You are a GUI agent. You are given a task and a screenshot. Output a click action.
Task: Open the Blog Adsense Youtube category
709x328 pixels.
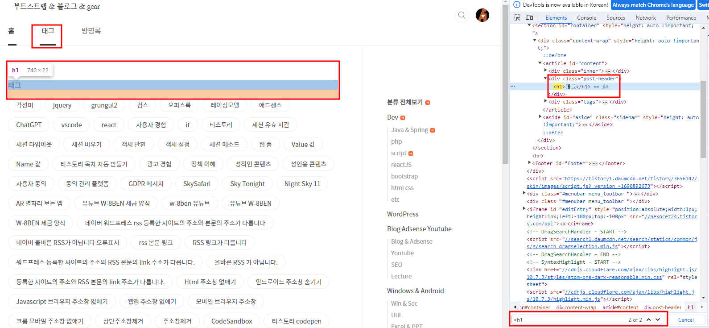[419, 229]
